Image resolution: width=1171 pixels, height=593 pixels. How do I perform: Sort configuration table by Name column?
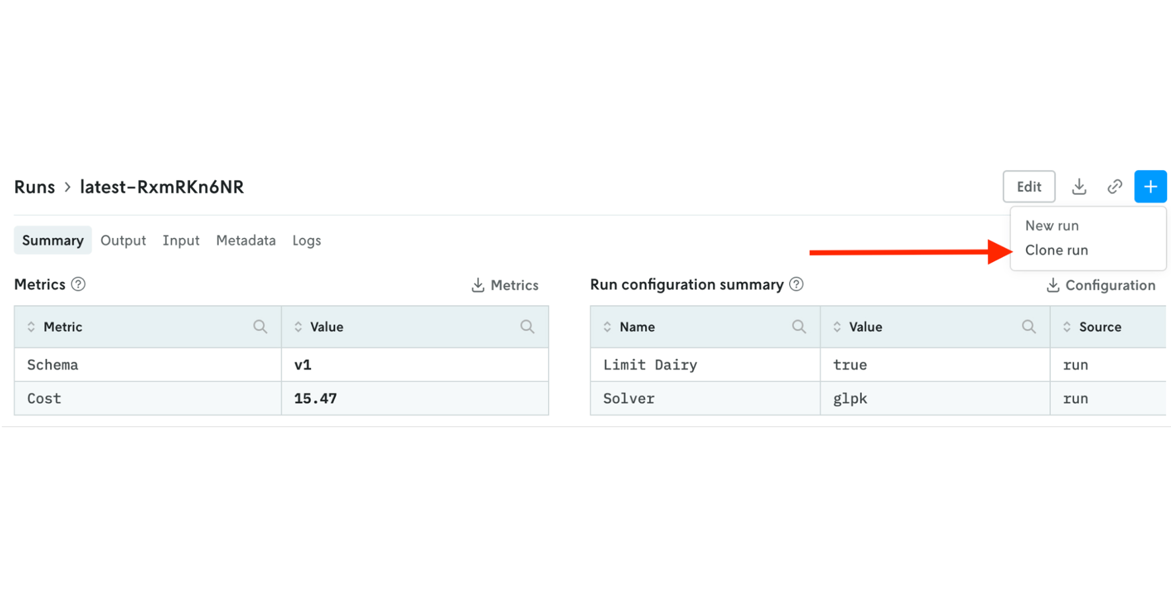[x=607, y=327]
